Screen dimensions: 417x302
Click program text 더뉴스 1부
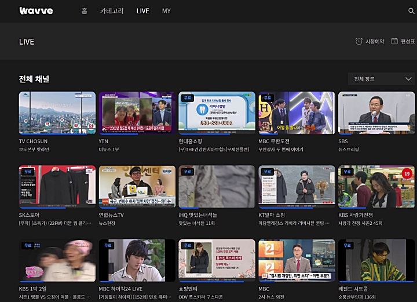click(x=109, y=150)
